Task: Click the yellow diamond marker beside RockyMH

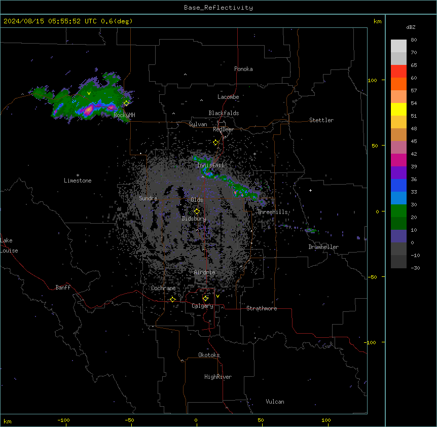Action: pos(127,103)
